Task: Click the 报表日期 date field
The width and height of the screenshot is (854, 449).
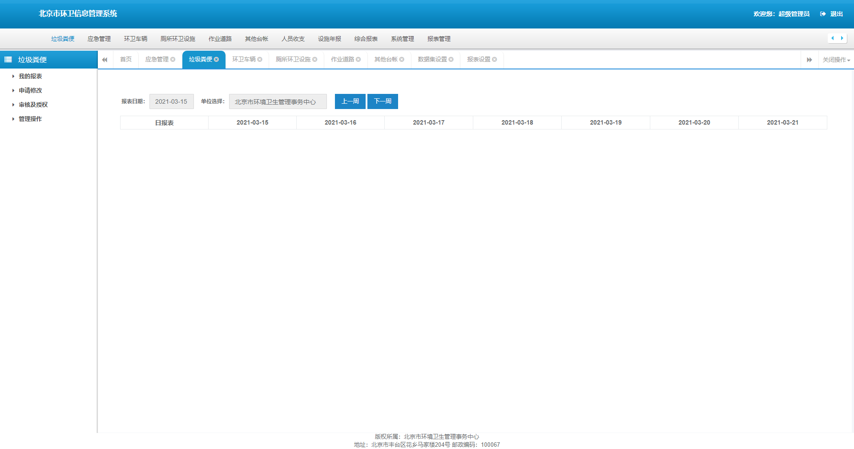Action: pos(172,101)
